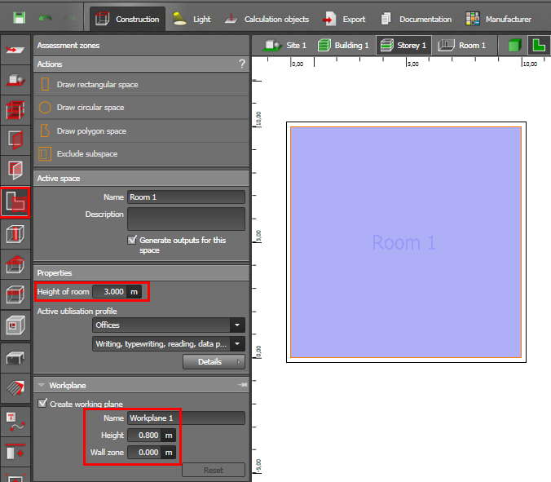Open the Documentation tab
The image size is (551, 482).
tap(416, 19)
